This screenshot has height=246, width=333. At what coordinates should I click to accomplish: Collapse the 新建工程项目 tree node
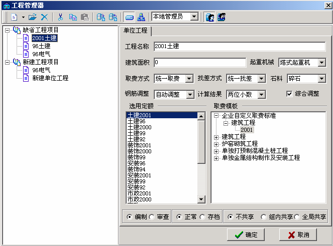[7, 62]
